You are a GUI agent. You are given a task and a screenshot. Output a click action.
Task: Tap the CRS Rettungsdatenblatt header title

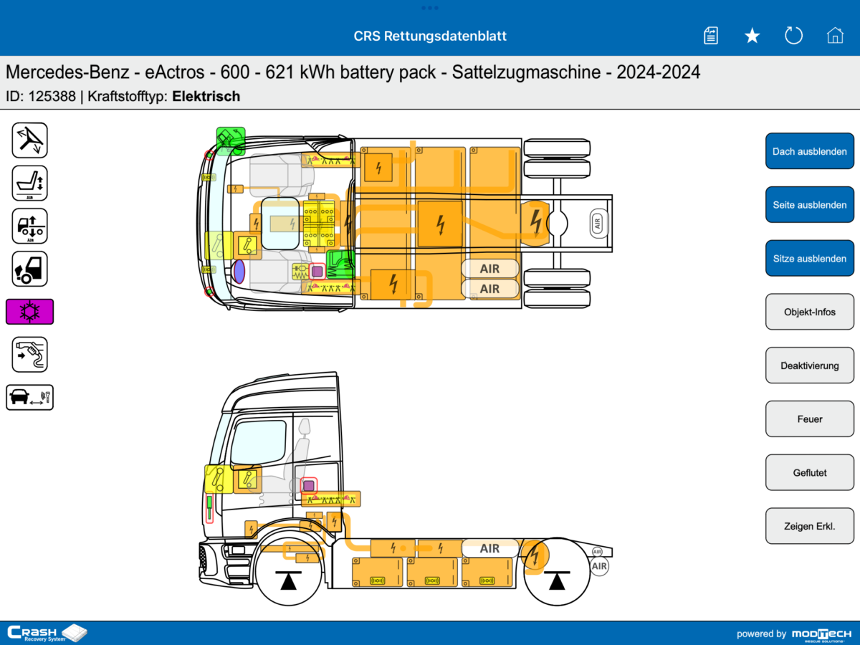point(430,36)
